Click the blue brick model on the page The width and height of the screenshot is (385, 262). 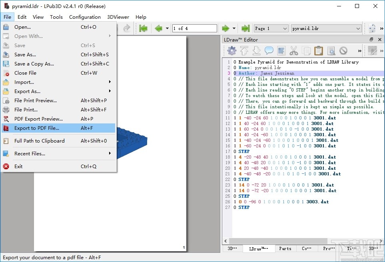coord(132,143)
